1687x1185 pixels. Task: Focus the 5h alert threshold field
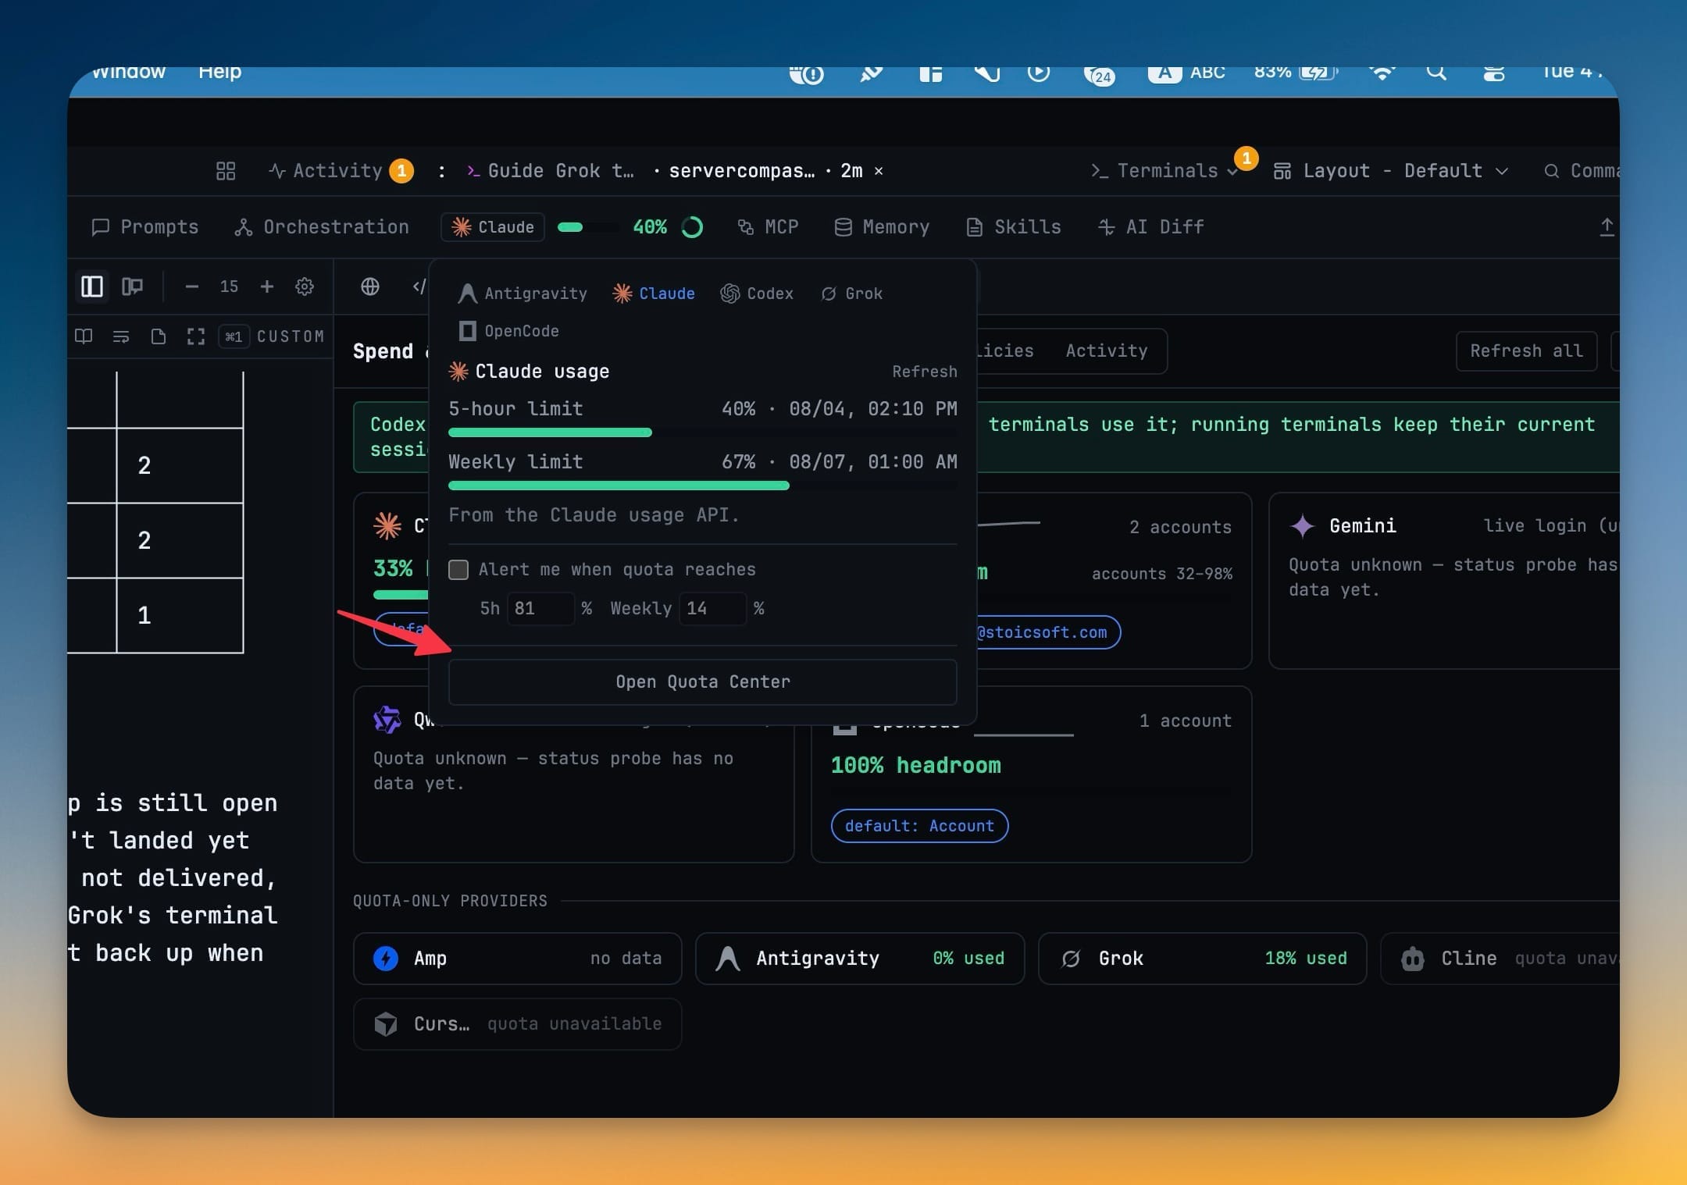click(540, 609)
